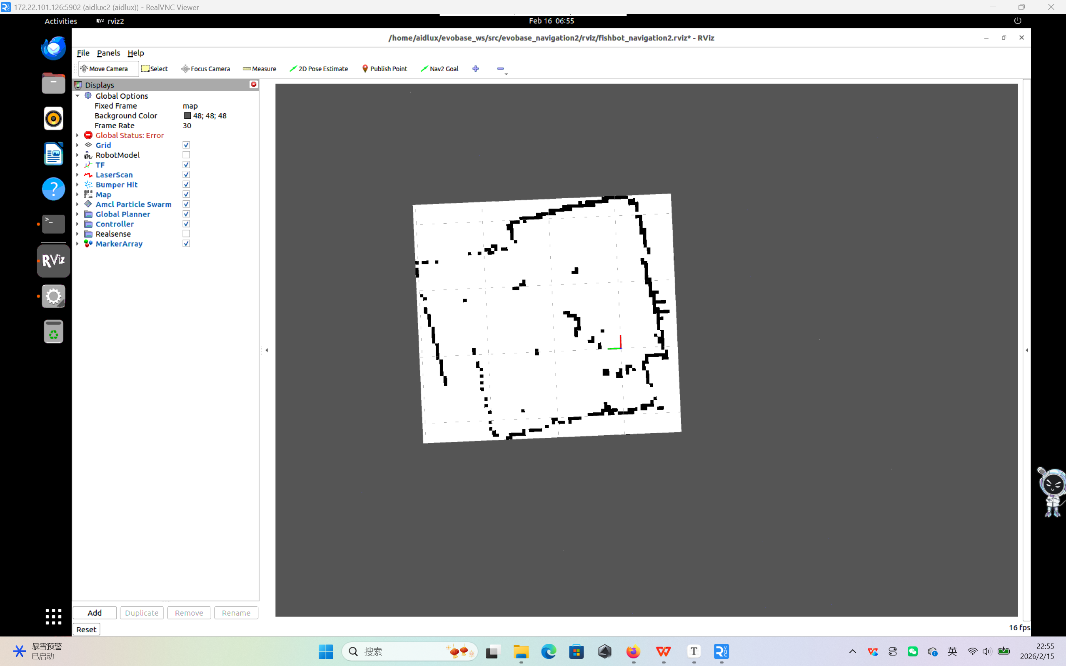Show applications grid in the dock
The image size is (1066, 666).
click(53, 617)
